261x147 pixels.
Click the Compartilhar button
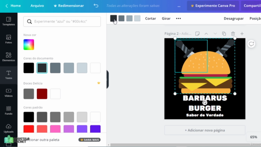[251, 6]
